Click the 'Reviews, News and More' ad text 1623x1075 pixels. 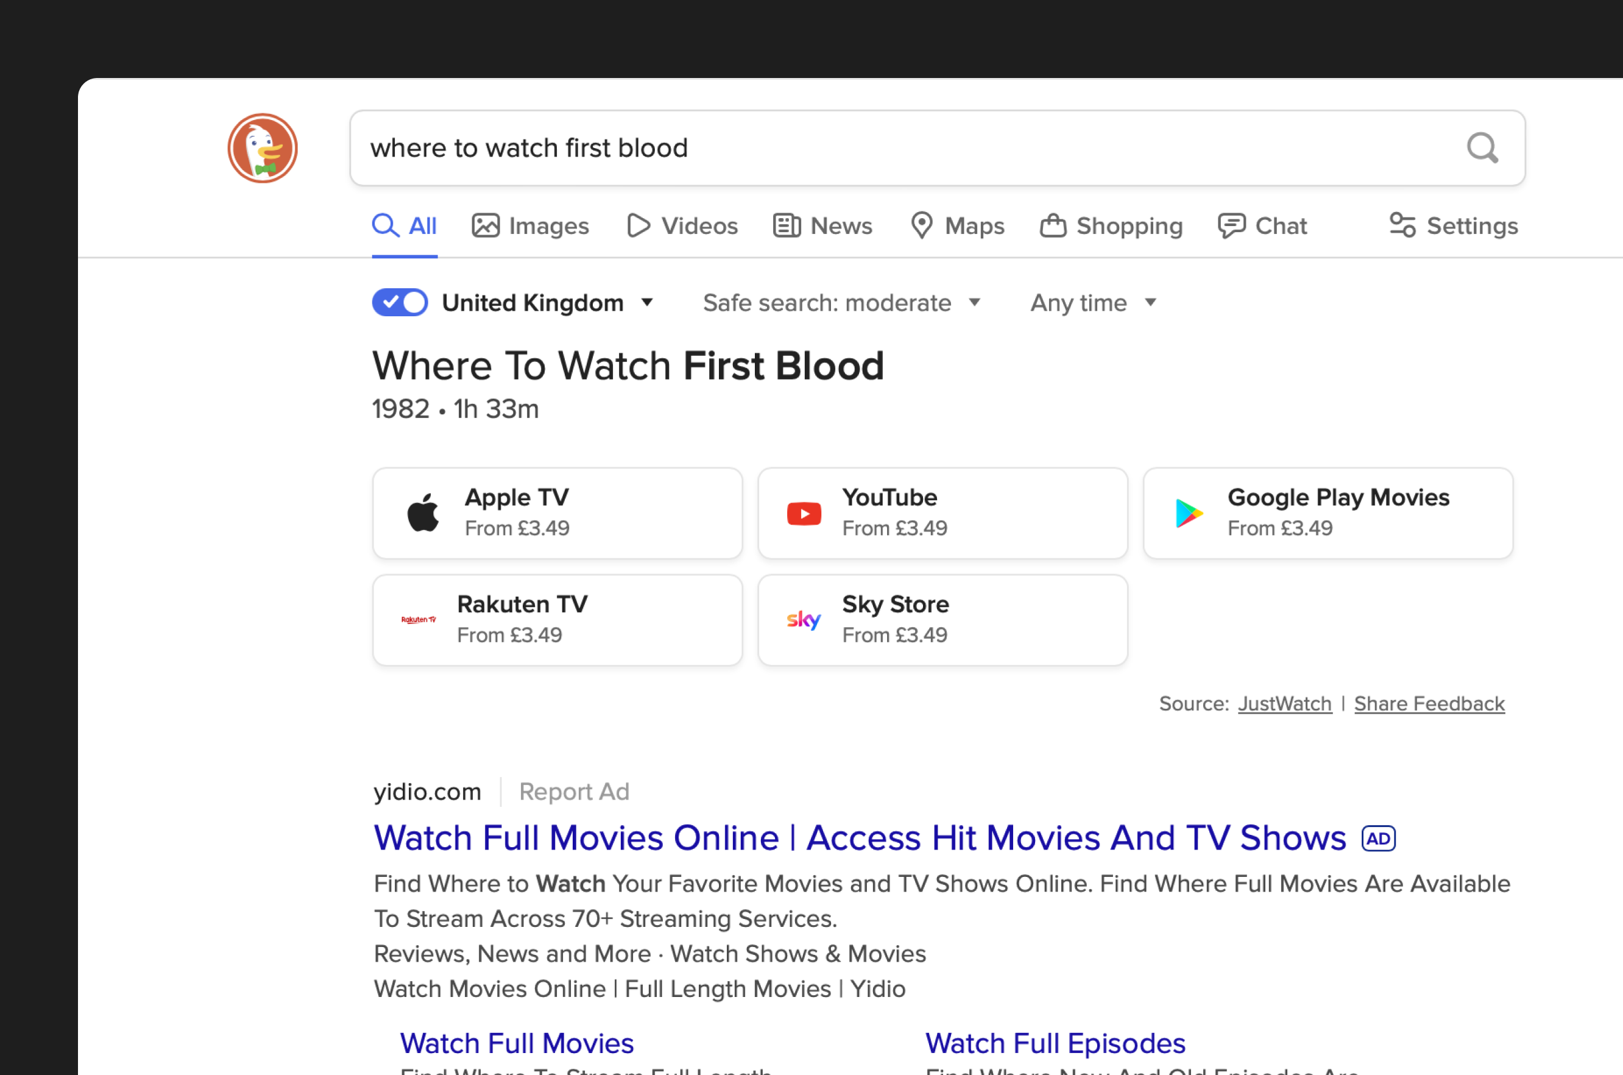(x=513, y=954)
